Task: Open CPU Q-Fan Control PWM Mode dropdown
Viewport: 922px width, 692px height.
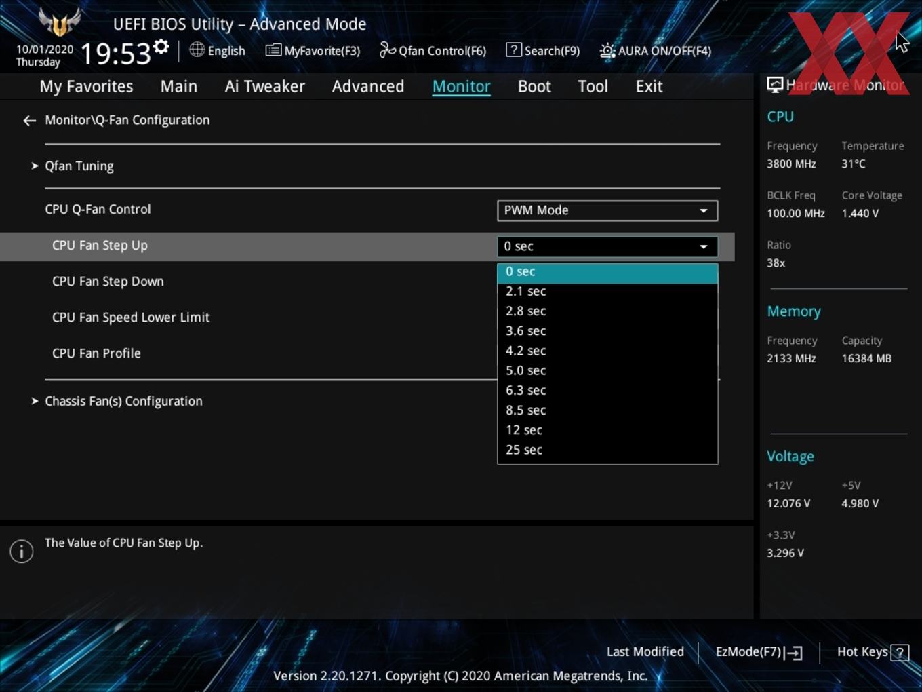Action: [607, 210]
